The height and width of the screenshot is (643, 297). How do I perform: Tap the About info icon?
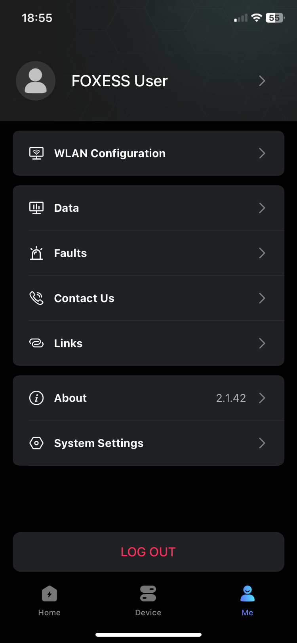36,398
